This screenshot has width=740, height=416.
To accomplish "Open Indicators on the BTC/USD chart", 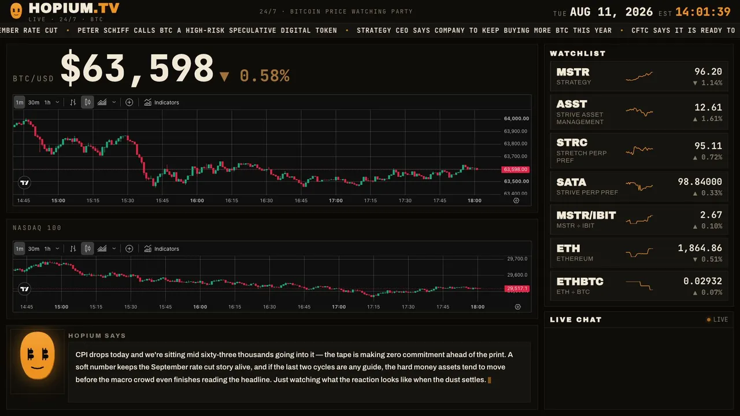I will (x=161, y=102).
